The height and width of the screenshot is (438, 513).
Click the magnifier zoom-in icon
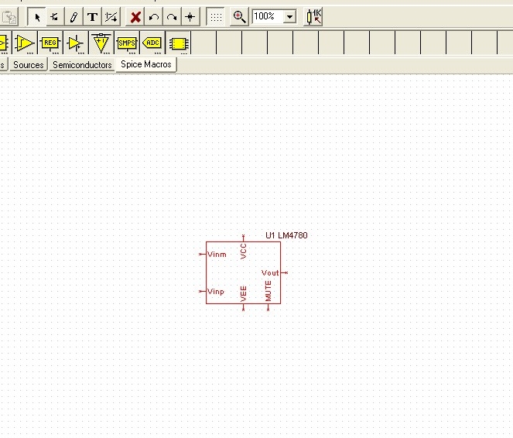click(x=240, y=17)
